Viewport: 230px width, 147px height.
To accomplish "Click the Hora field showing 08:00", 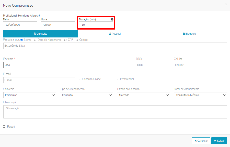I will pos(58,25).
